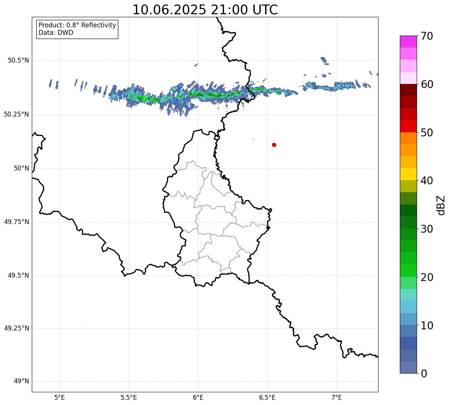Click the 'Product: 0.8° Reflectivity' label
This screenshot has width=450, height=405.
77,25
